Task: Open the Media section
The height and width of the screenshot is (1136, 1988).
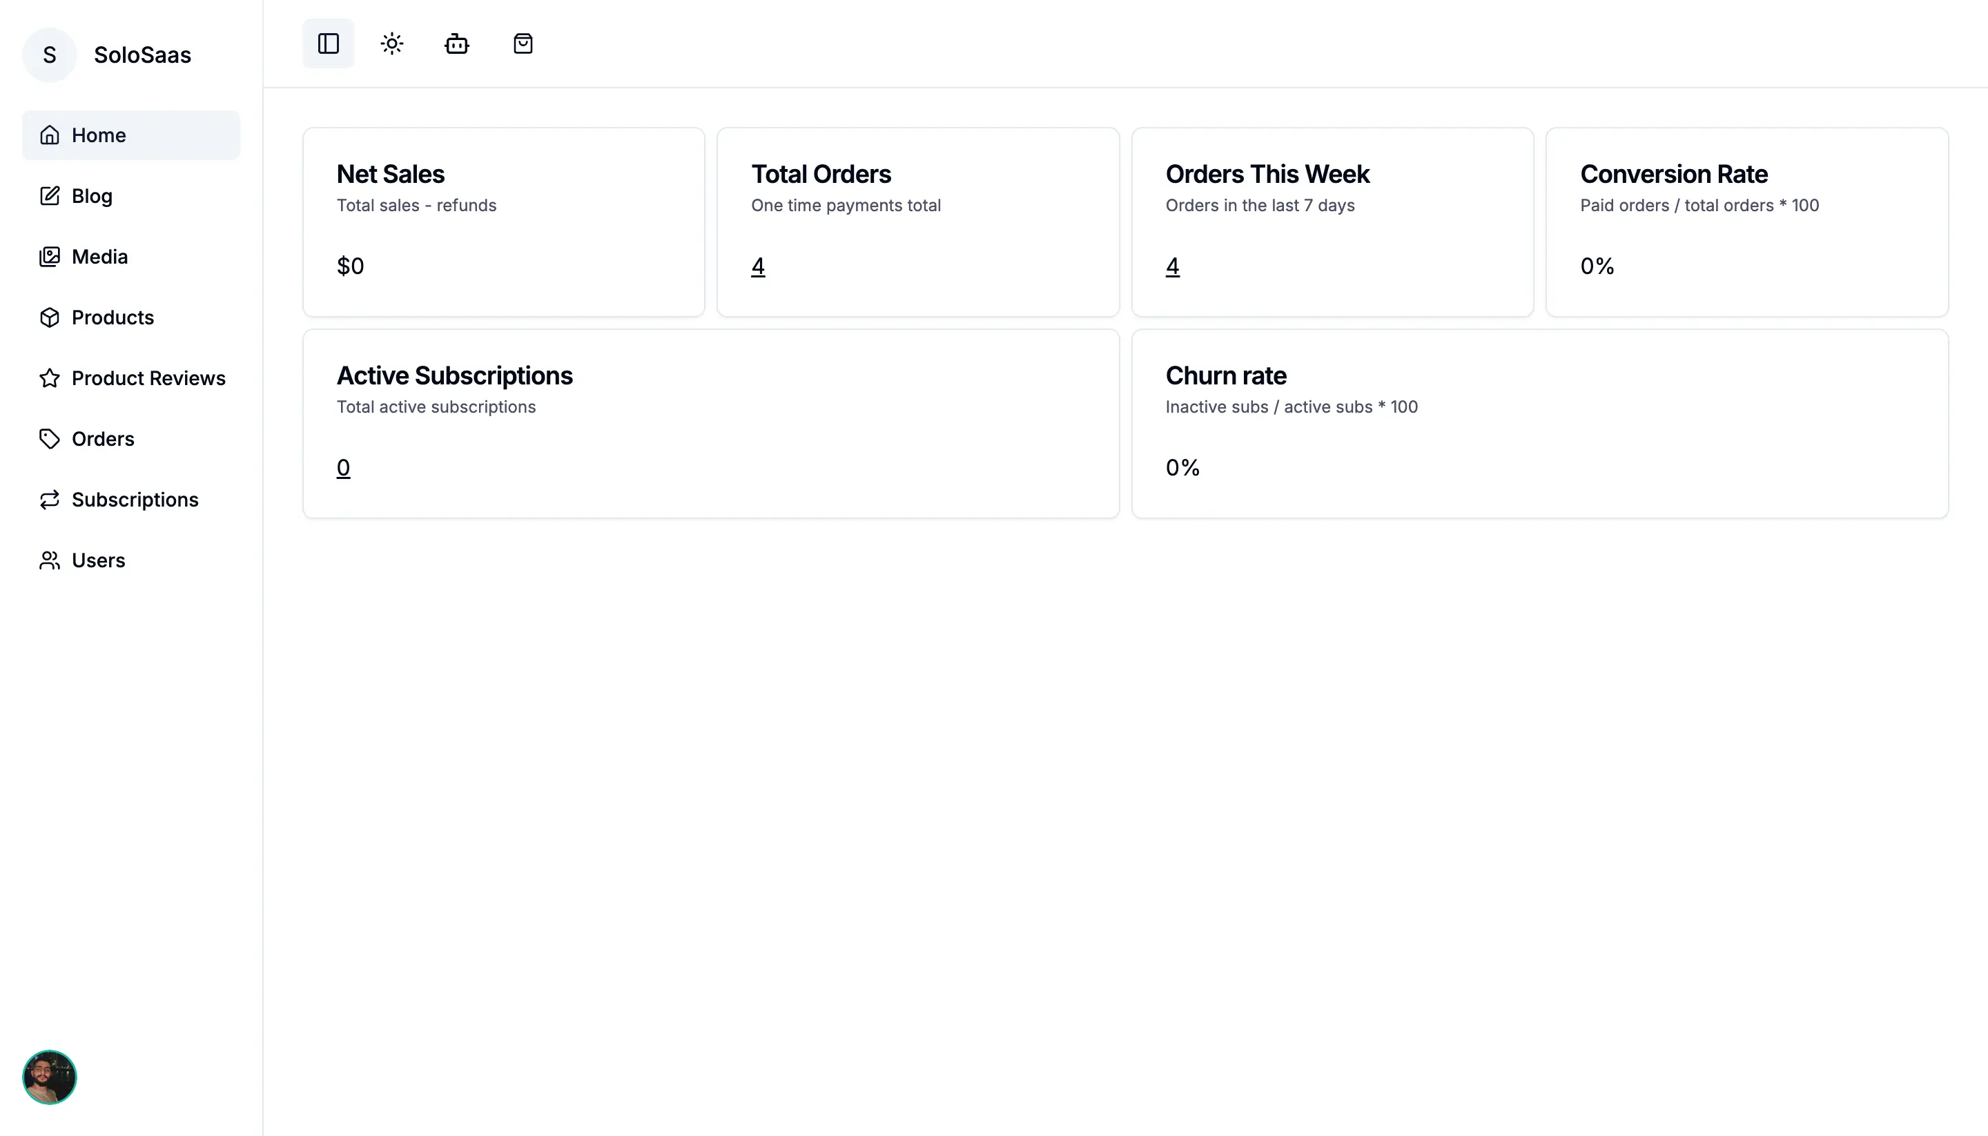Action: 131,257
